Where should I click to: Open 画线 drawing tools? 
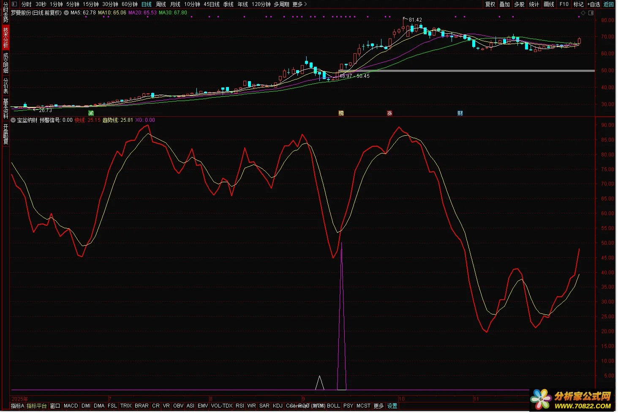[x=549, y=4]
